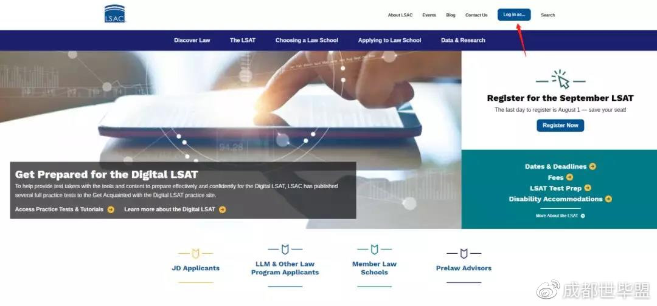Viewport: 657px width, 306px height.
Task: Click the LSAC logo
Action: click(115, 13)
